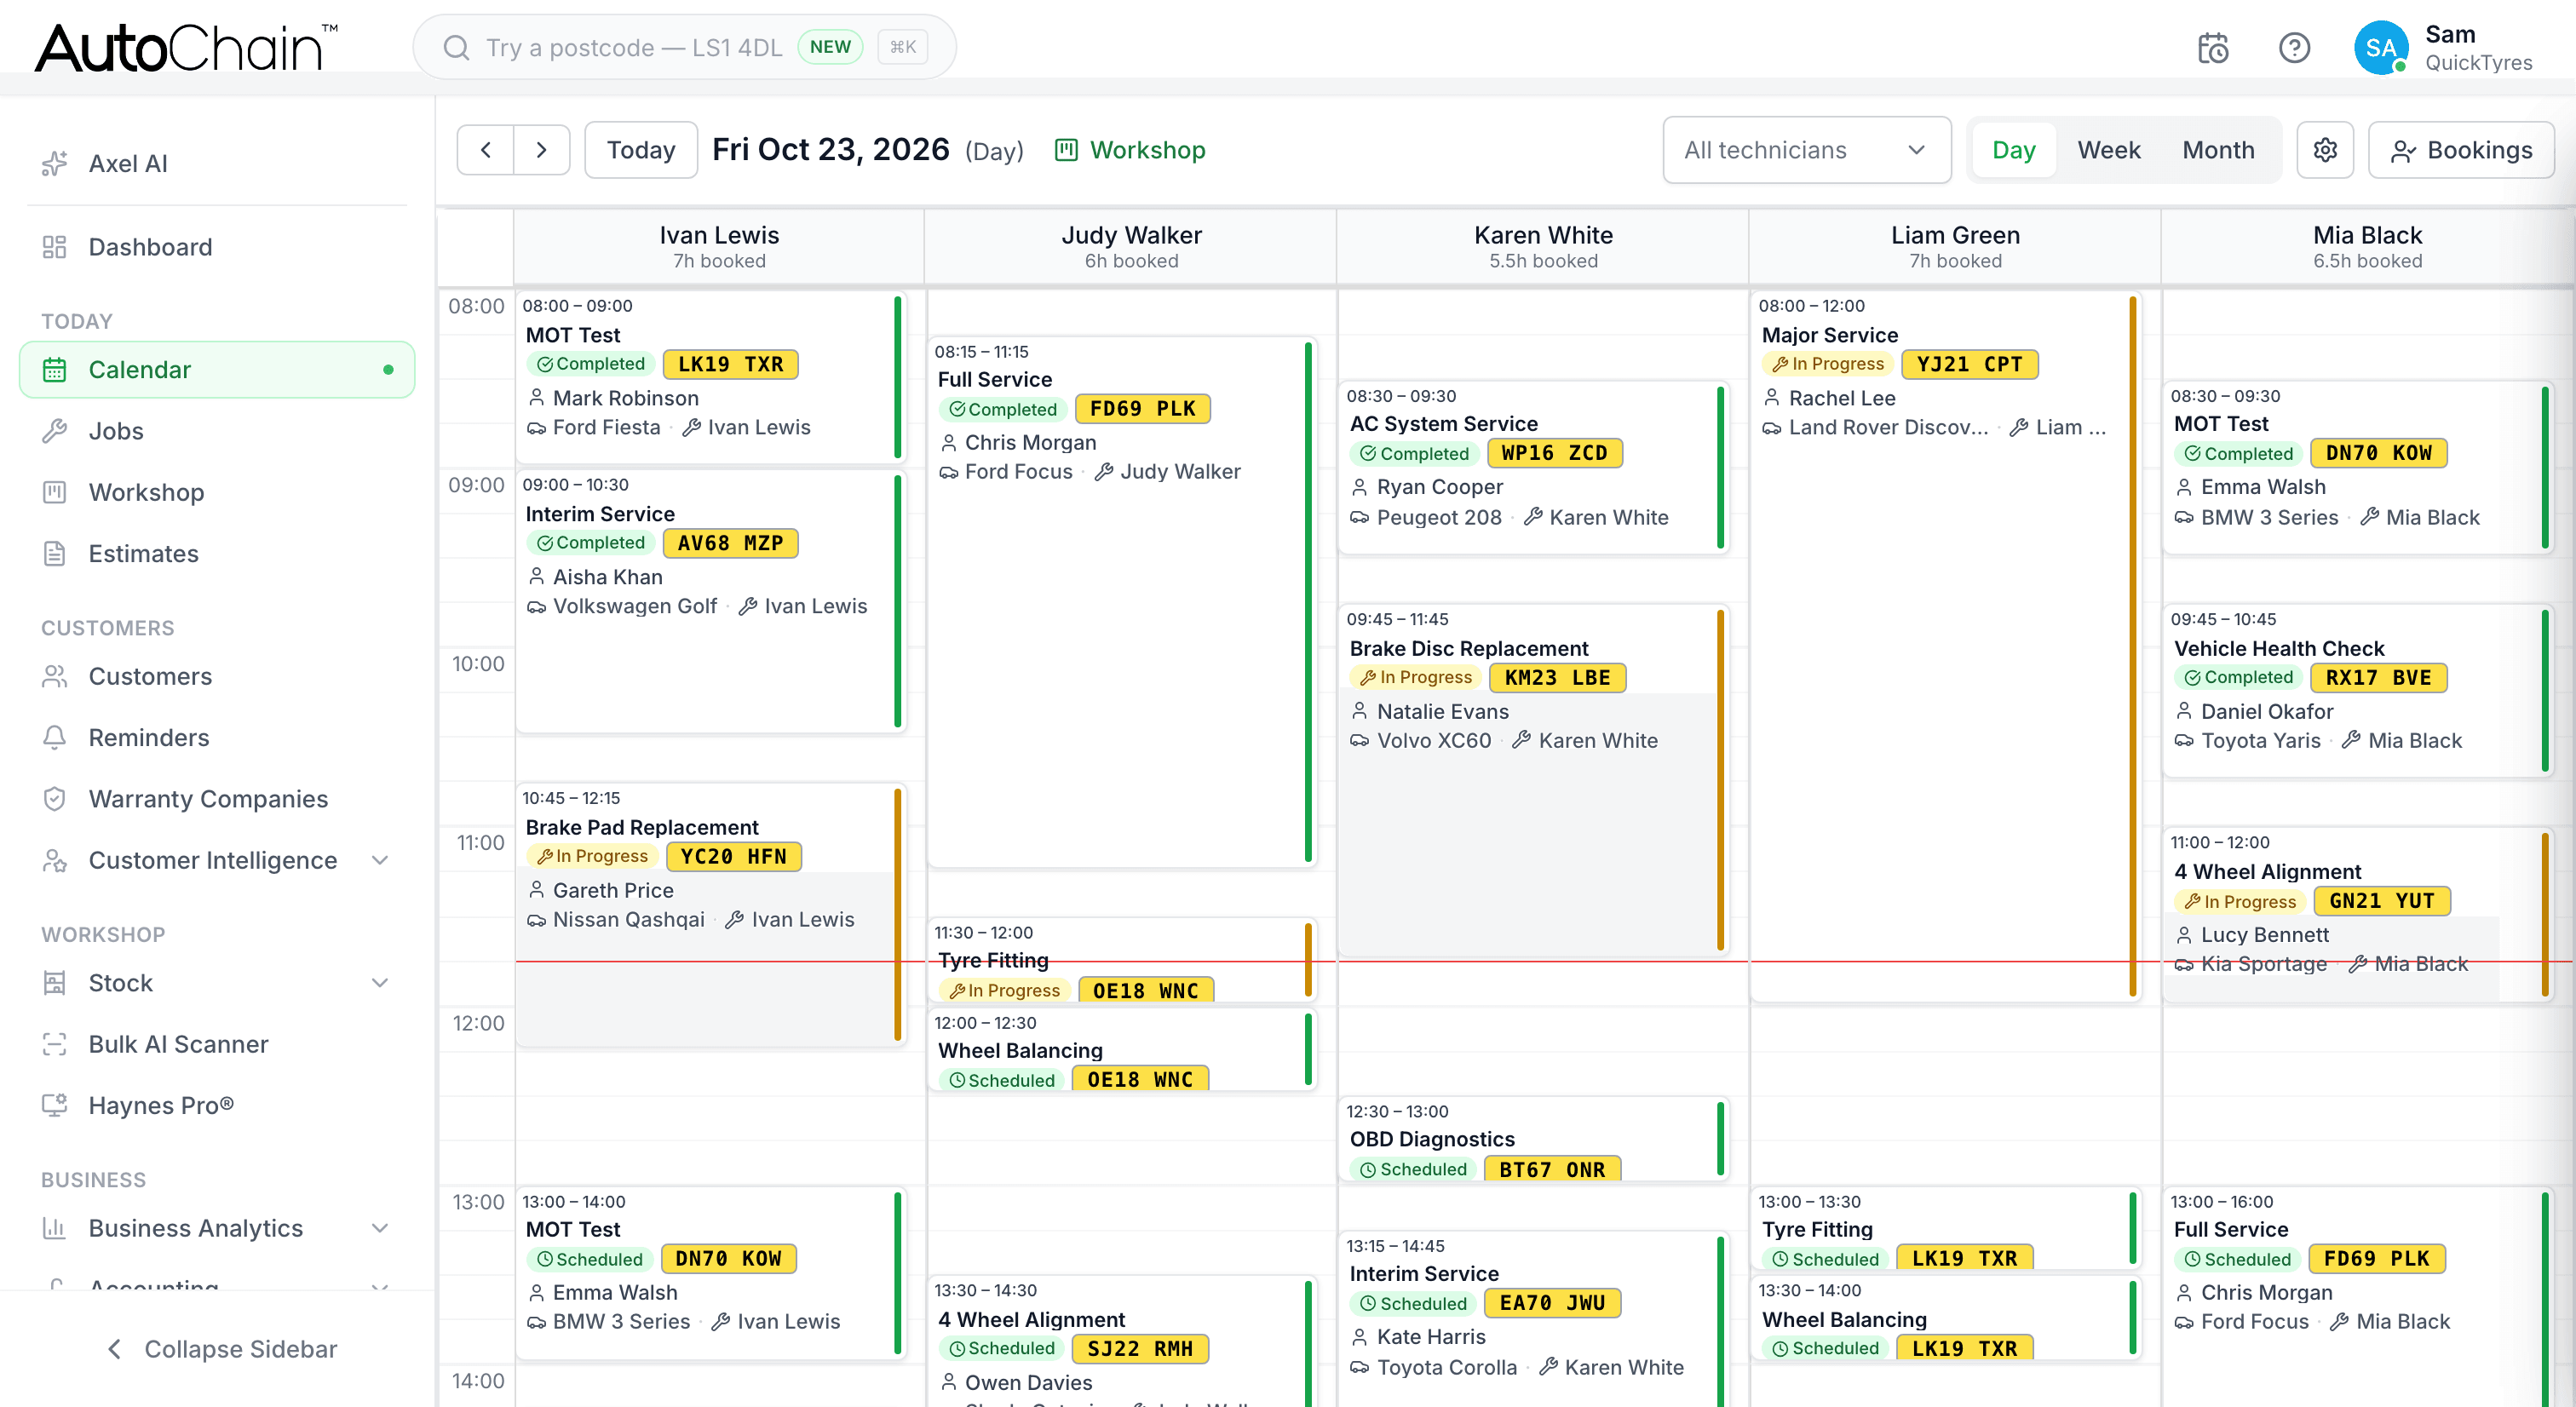
Task: Click the NEW badge in search bar
Action: pyautogui.click(x=830, y=47)
